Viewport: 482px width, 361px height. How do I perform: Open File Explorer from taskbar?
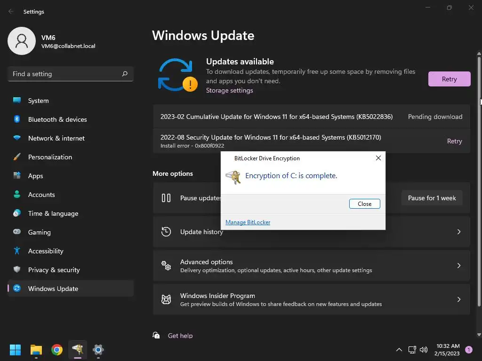[x=36, y=350]
